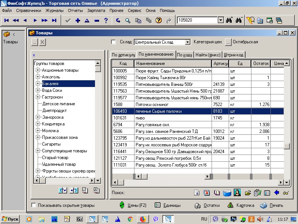Click the blue plus add record icon
The height and width of the screenshot is (224, 298).
pyautogui.click(x=77, y=21)
